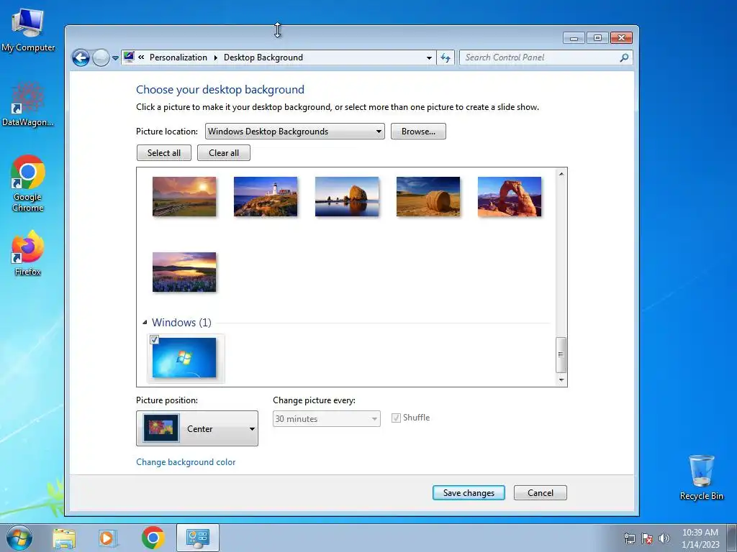The height and width of the screenshot is (552, 737).
Task: Click the Browse... button
Action: click(x=418, y=132)
